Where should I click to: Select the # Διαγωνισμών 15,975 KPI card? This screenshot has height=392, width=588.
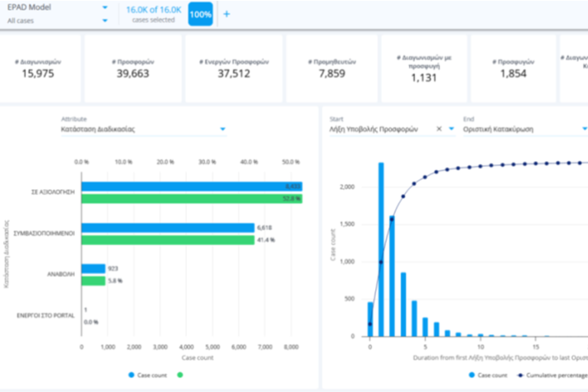[37, 68]
